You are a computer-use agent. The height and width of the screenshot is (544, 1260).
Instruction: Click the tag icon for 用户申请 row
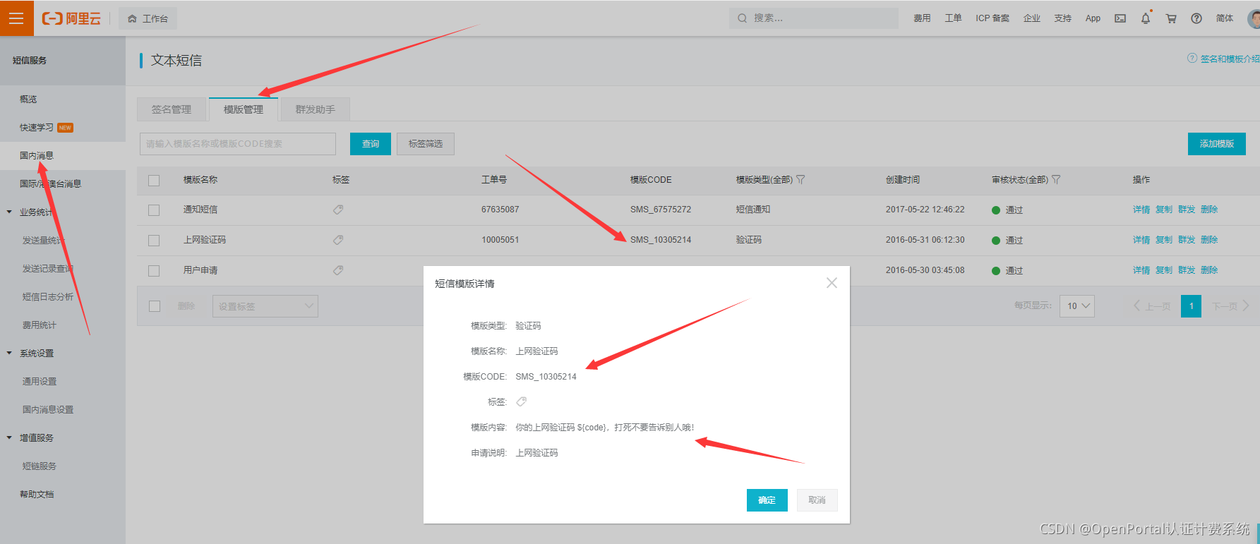pos(338,270)
